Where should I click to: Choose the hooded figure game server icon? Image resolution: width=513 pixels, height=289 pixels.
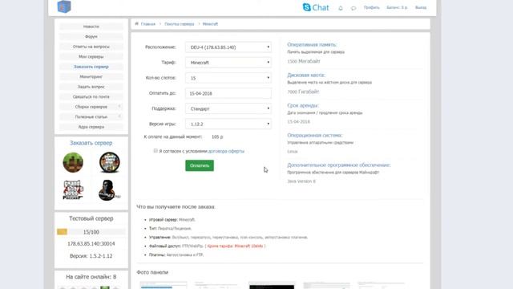click(109, 190)
